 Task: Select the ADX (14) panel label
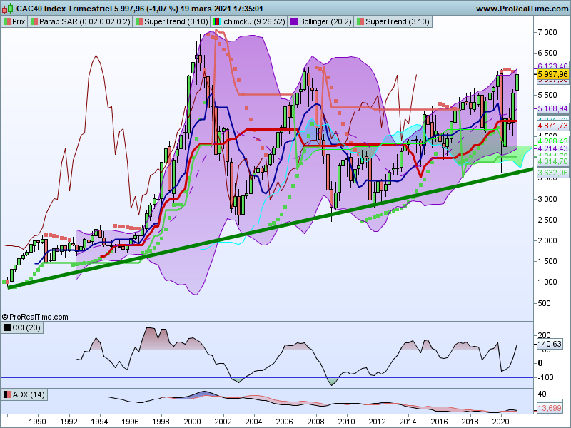(x=24, y=394)
